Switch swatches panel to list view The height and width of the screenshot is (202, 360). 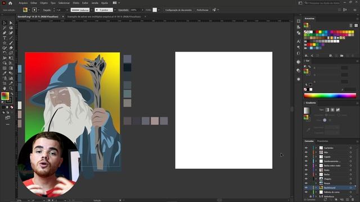coord(351,25)
